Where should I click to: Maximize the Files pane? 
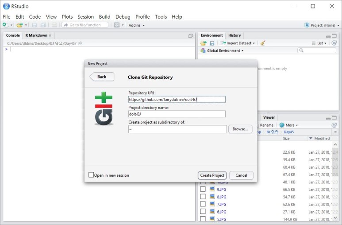(x=334, y=118)
